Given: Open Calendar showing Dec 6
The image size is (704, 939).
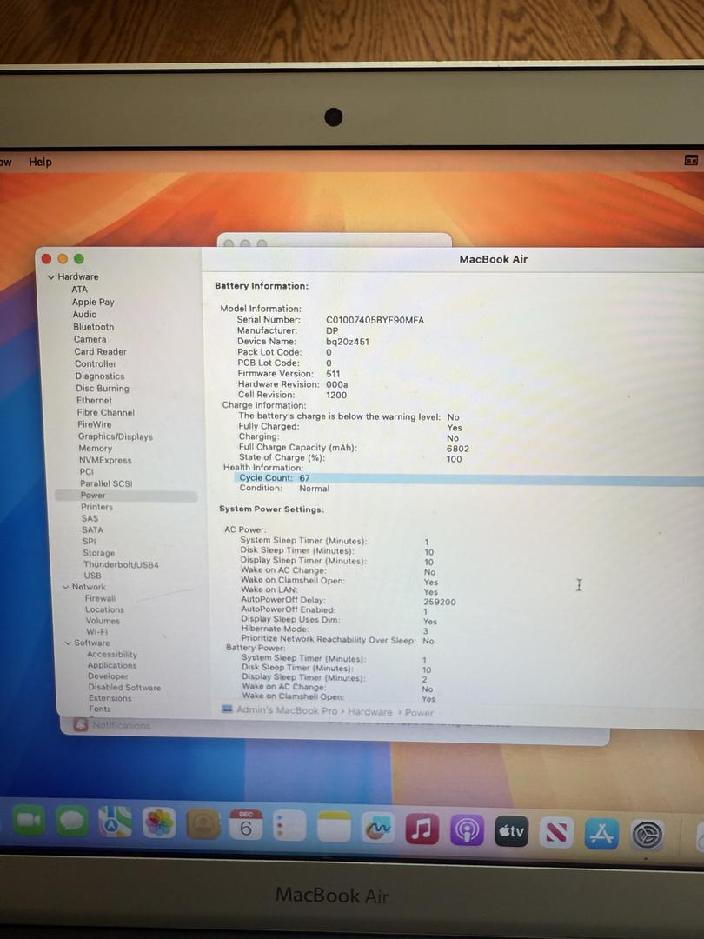Looking at the screenshot, I should [246, 825].
